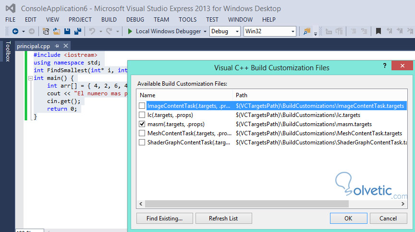This screenshot has height=232, width=415.
Task: Click the Visual Studio logo icon
Action: point(11,9)
